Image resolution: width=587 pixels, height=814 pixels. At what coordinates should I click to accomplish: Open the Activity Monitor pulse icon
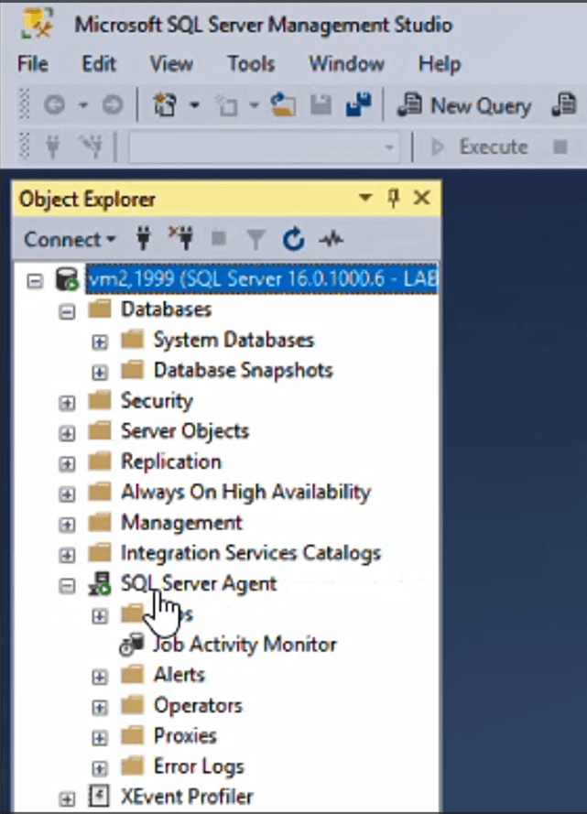(x=331, y=240)
